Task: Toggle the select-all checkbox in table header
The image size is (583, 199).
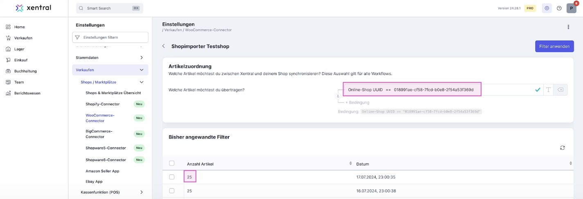Action: (172, 164)
